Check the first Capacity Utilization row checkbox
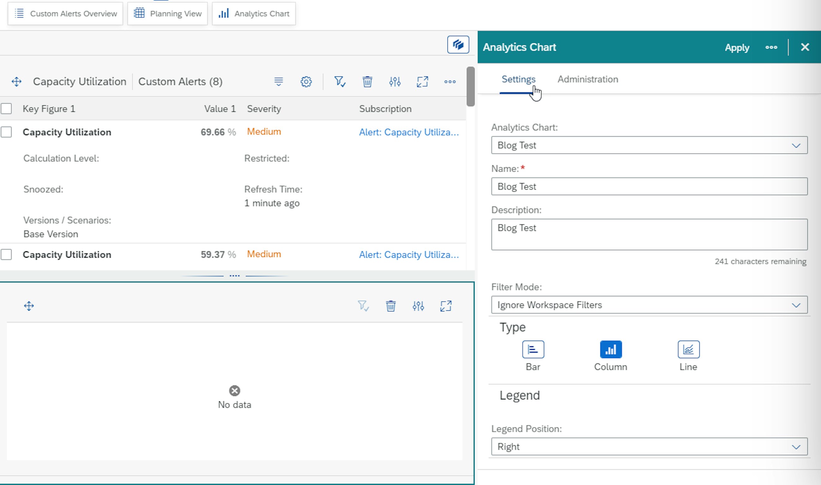The image size is (821, 485). pyautogui.click(x=7, y=132)
